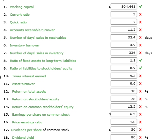
Task: Open the Accounts receivable turnover link
Action: click(32, 30)
